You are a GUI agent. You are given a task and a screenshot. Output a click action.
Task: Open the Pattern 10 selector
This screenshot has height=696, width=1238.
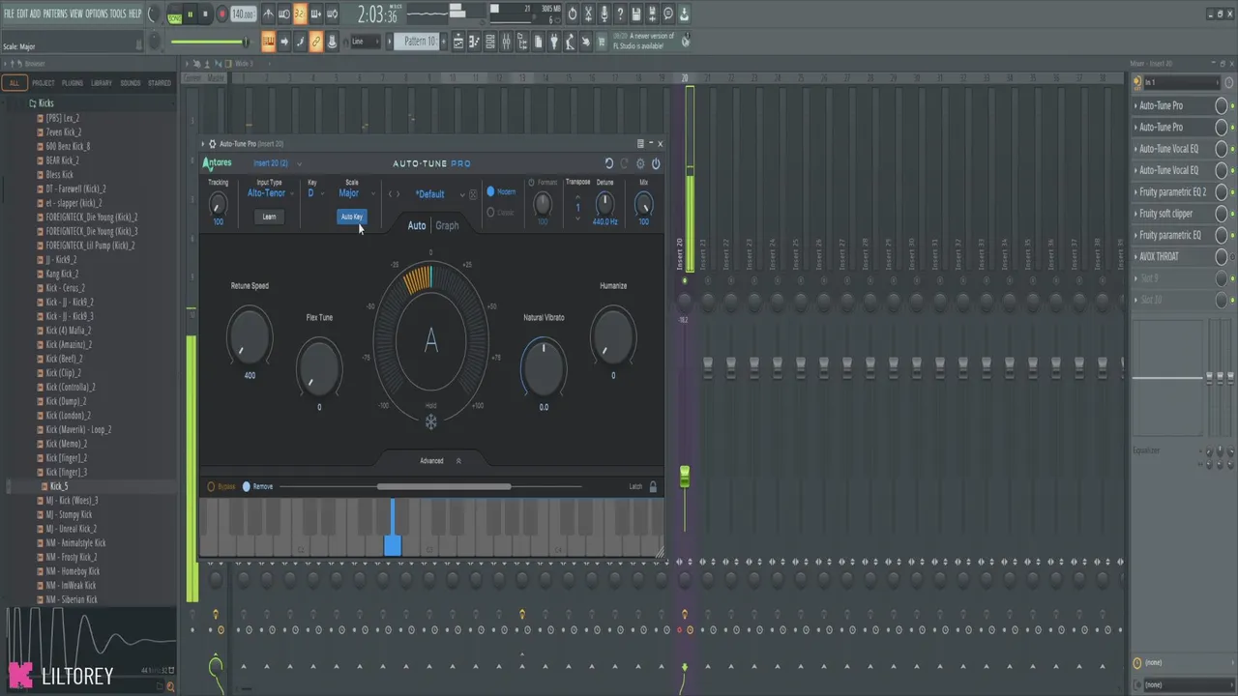tap(418, 42)
